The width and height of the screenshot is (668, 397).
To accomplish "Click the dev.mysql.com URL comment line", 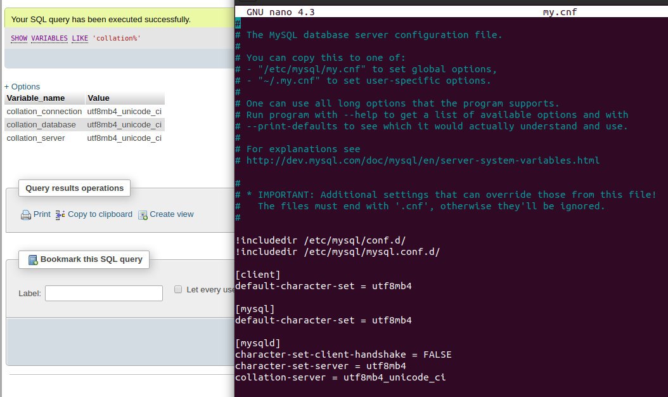I will click(418, 160).
